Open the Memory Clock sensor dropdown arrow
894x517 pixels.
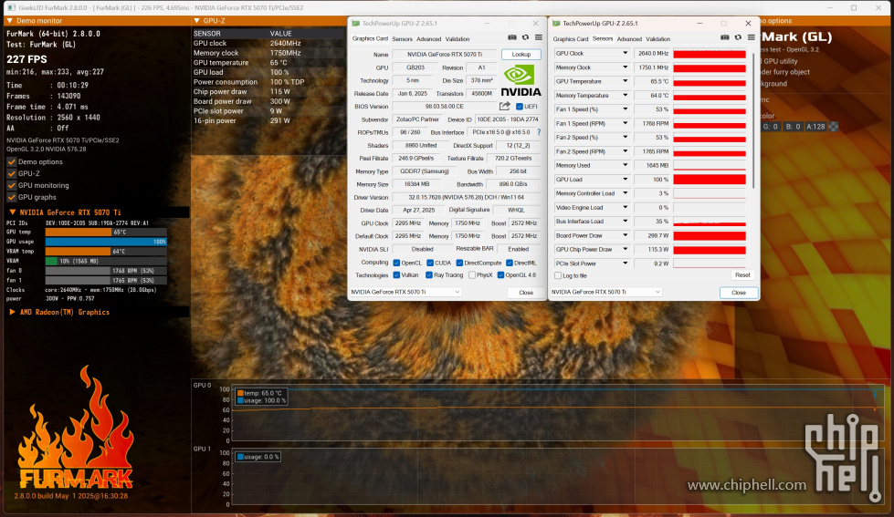click(x=625, y=67)
